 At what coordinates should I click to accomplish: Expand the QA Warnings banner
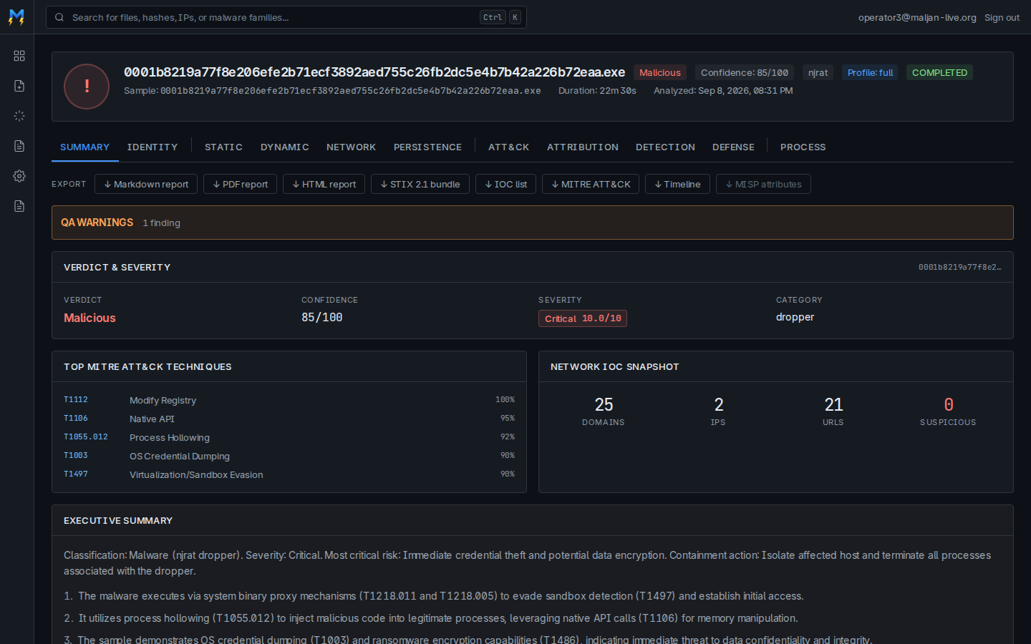533,223
